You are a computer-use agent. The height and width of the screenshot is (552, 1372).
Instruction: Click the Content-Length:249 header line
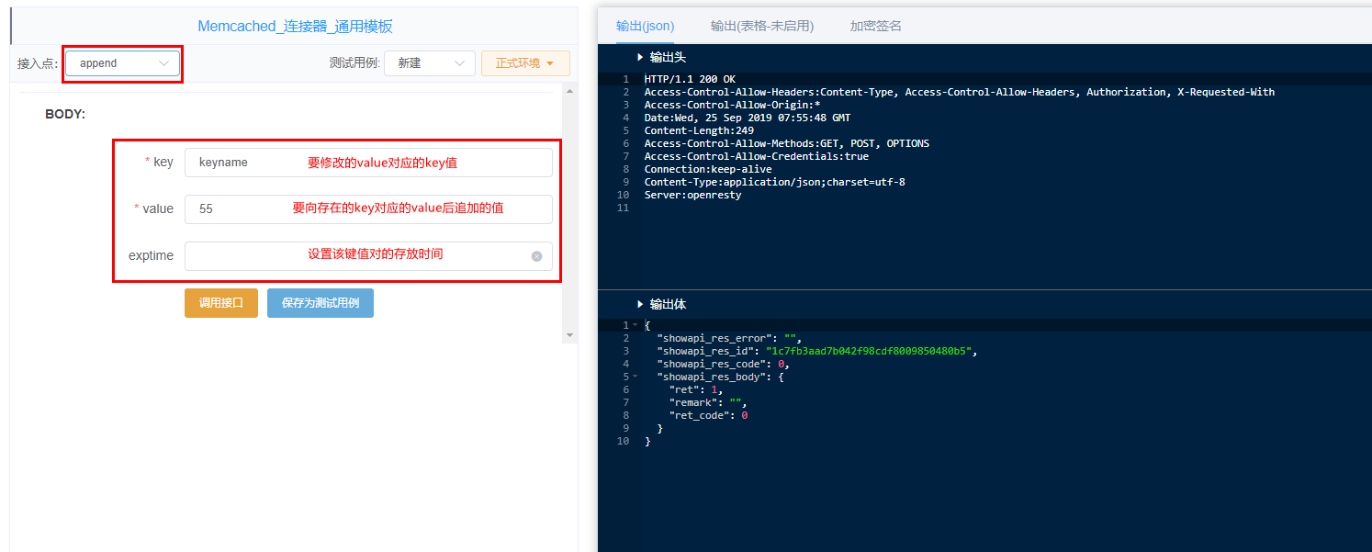(699, 130)
